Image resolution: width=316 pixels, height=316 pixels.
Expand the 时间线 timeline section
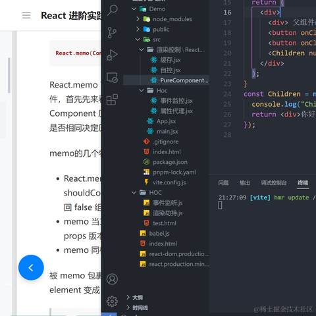coord(140,308)
